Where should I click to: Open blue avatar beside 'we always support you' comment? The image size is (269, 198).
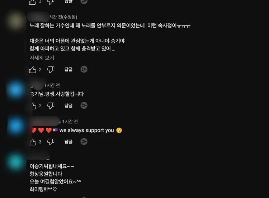16,126
